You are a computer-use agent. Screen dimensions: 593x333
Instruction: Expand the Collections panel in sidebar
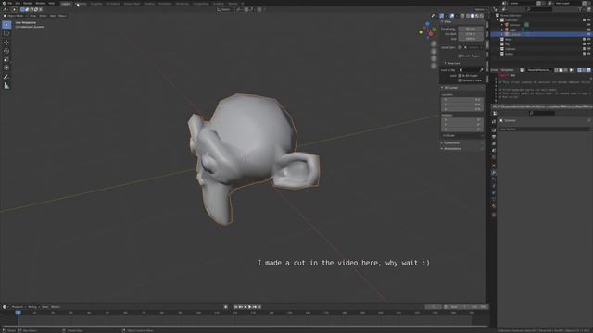tap(451, 142)
